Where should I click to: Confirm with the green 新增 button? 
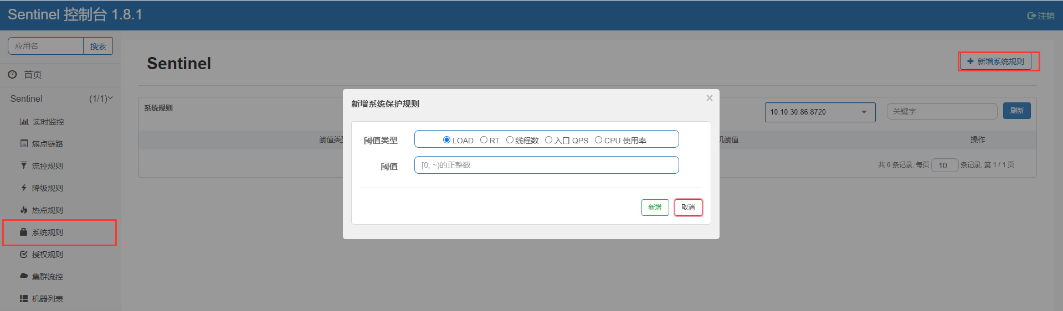tap(655, 208)
